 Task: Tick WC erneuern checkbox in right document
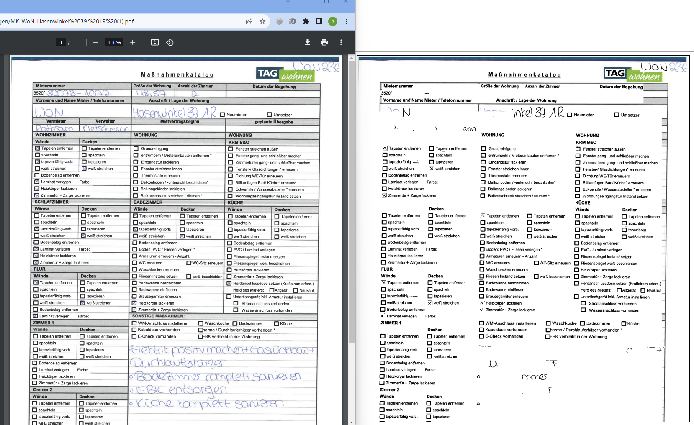[482, 263]
